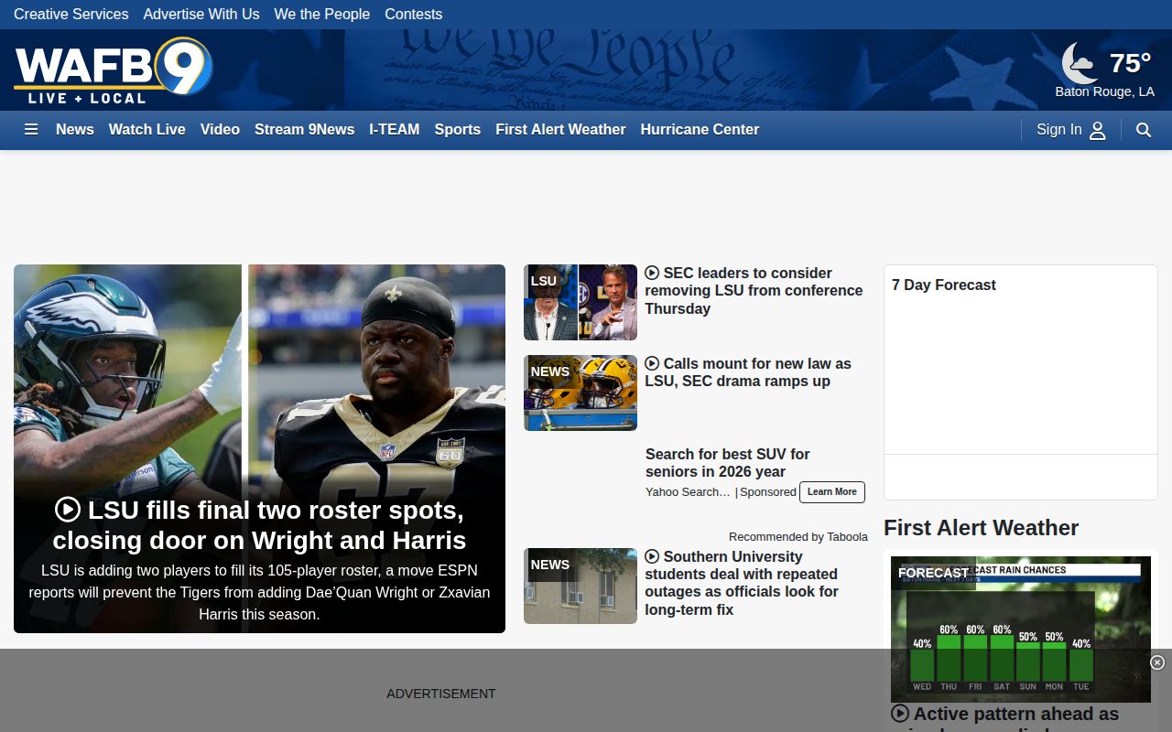
Task: Open First Alert Weather menu item
Action: pos(561,130)
